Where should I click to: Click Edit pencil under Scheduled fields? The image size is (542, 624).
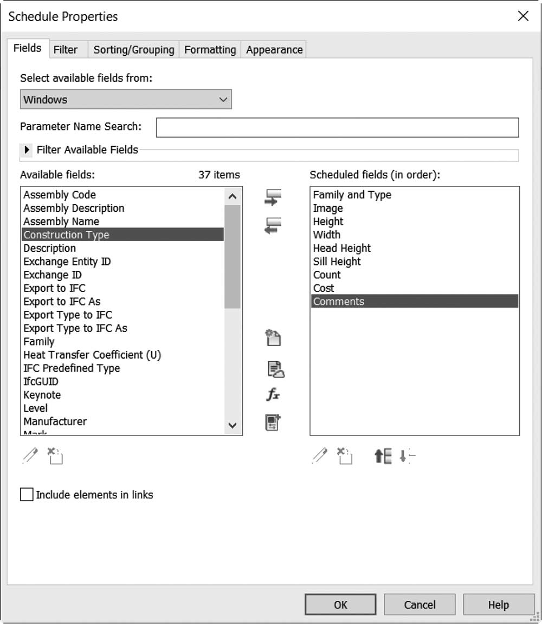320,456
